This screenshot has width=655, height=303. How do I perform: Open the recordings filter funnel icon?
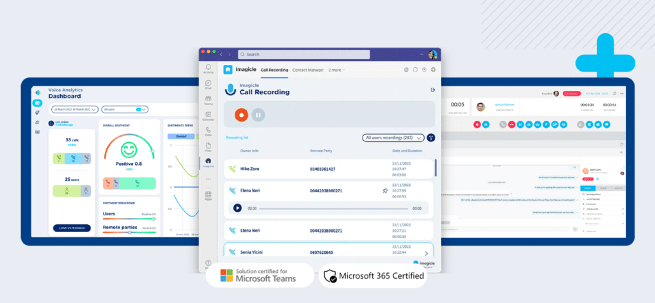(431, 137)
